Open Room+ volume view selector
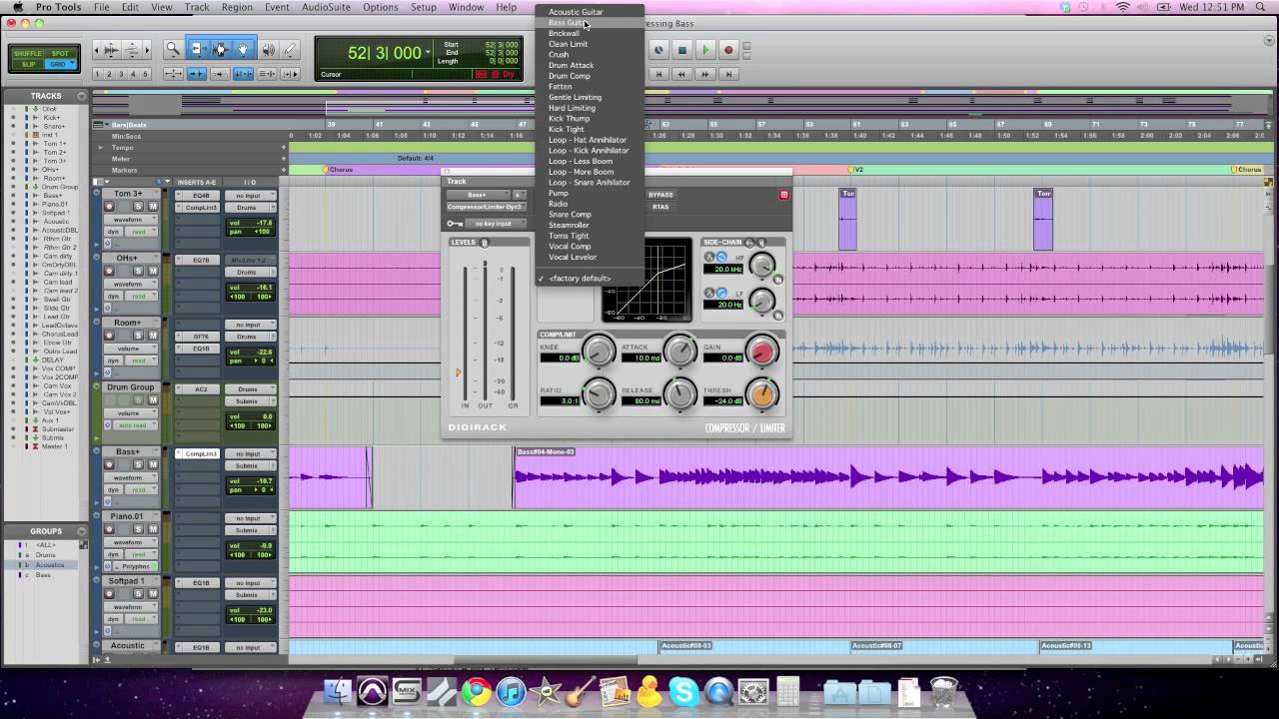Screen dimensions: 1279x719 pos(131,349)
